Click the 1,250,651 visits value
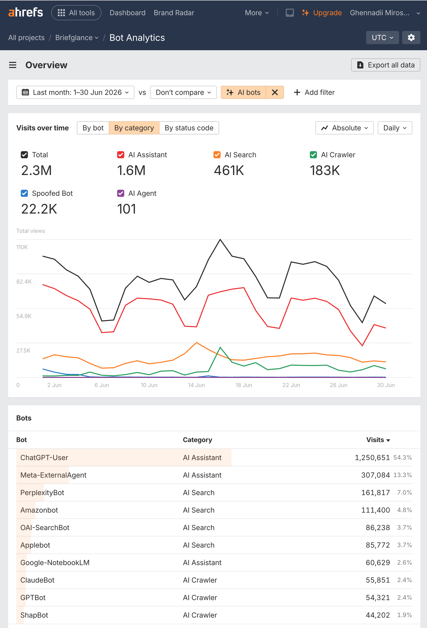 (372, 458)
